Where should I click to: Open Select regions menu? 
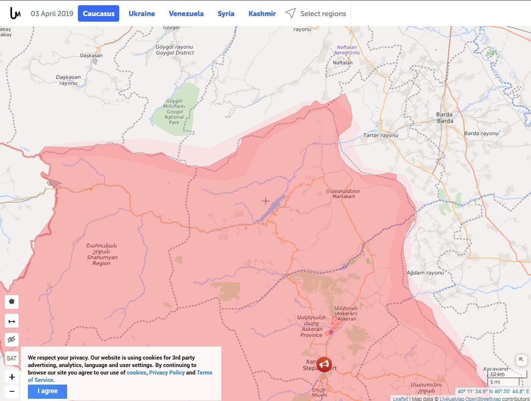point(316,13)
